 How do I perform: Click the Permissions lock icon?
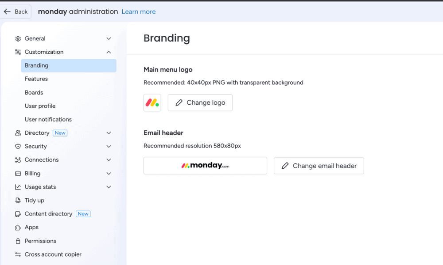coord(18,241)
